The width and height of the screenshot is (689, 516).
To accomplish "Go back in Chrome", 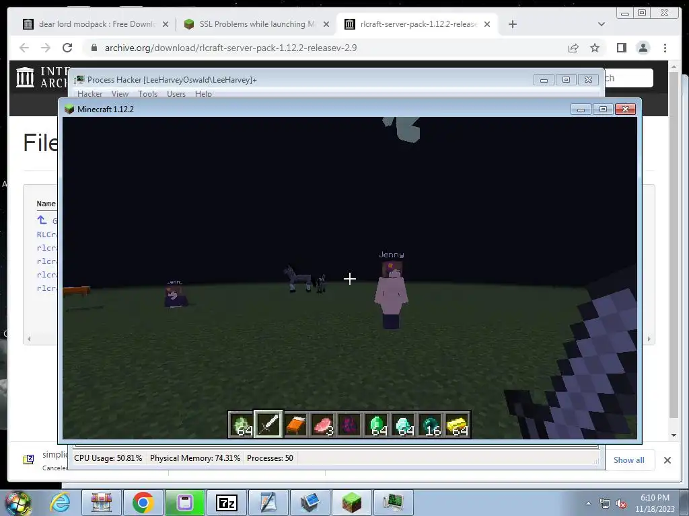I will (24, 48).
